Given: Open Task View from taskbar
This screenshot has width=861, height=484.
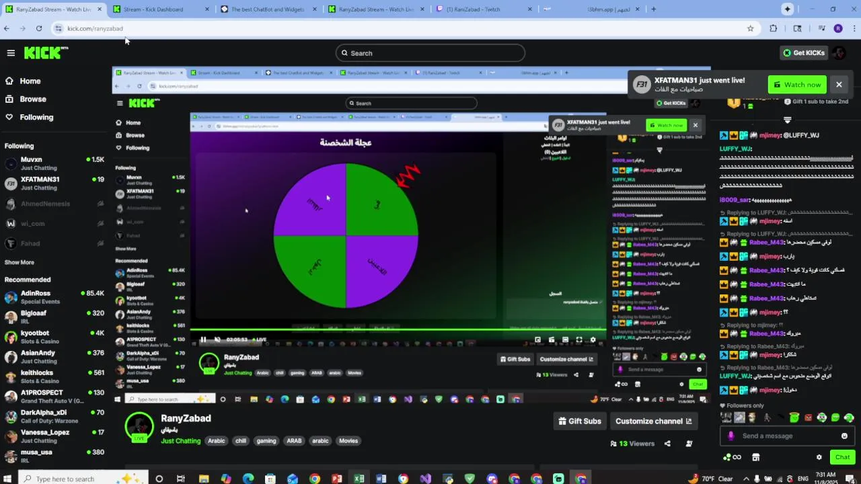Looking at the screenshot, I should point(181,479).
